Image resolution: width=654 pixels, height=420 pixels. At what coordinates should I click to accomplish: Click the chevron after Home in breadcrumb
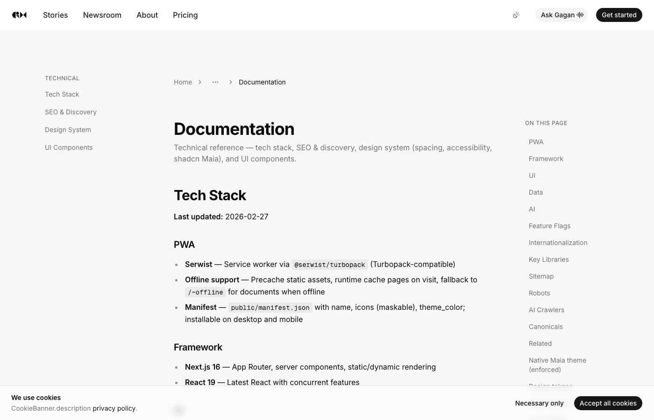click(200, 82)
